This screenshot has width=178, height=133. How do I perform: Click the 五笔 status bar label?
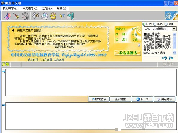[x=6, y=65]
